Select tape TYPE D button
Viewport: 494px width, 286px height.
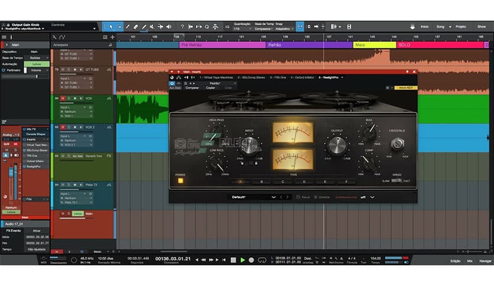pyautogui.click(x=304, y=182)
